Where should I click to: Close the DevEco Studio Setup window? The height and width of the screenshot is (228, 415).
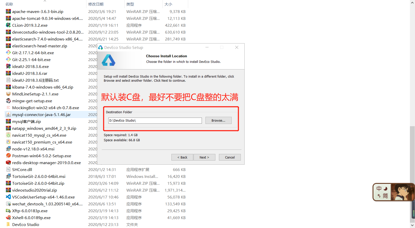[x=237, y=47]
